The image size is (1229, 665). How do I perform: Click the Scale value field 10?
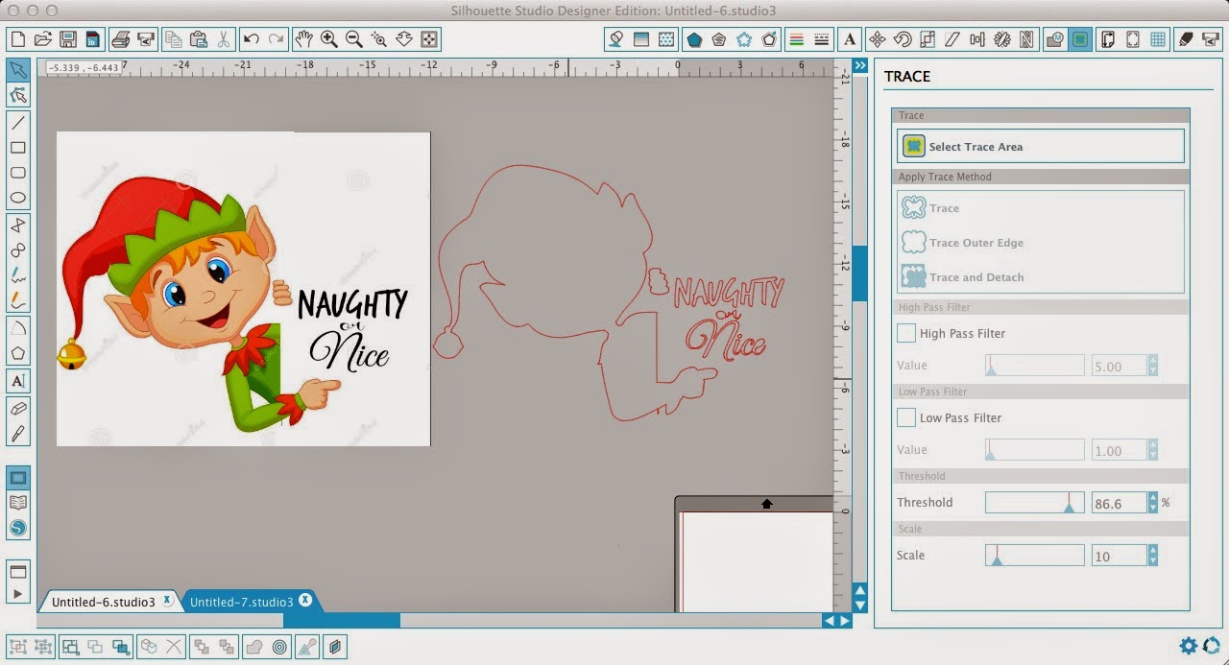click(1119, 555)
